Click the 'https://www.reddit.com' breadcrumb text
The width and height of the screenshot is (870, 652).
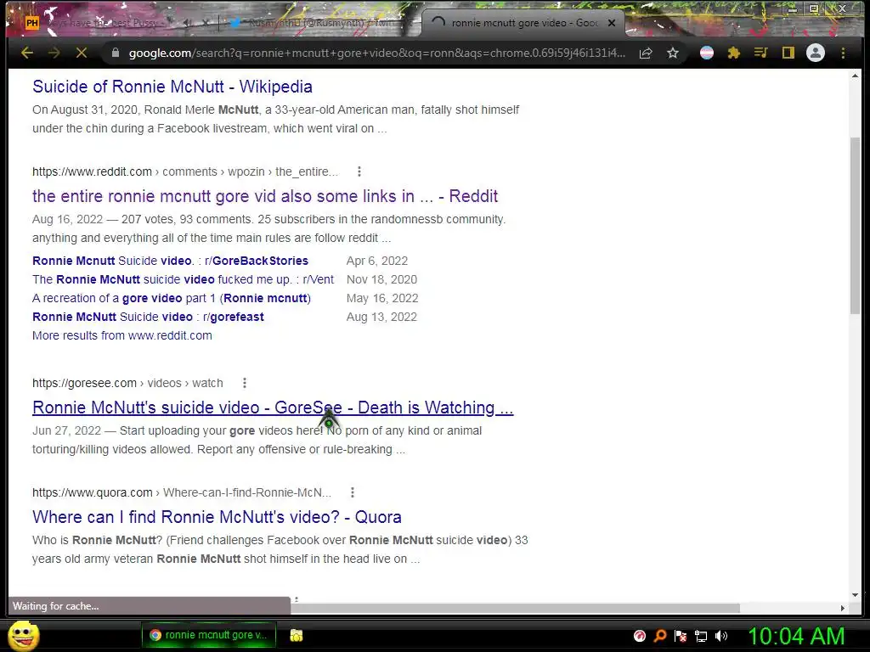tap(92, 171)
